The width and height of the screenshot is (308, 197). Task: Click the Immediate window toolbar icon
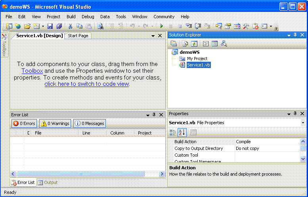[x=264, y=26]
